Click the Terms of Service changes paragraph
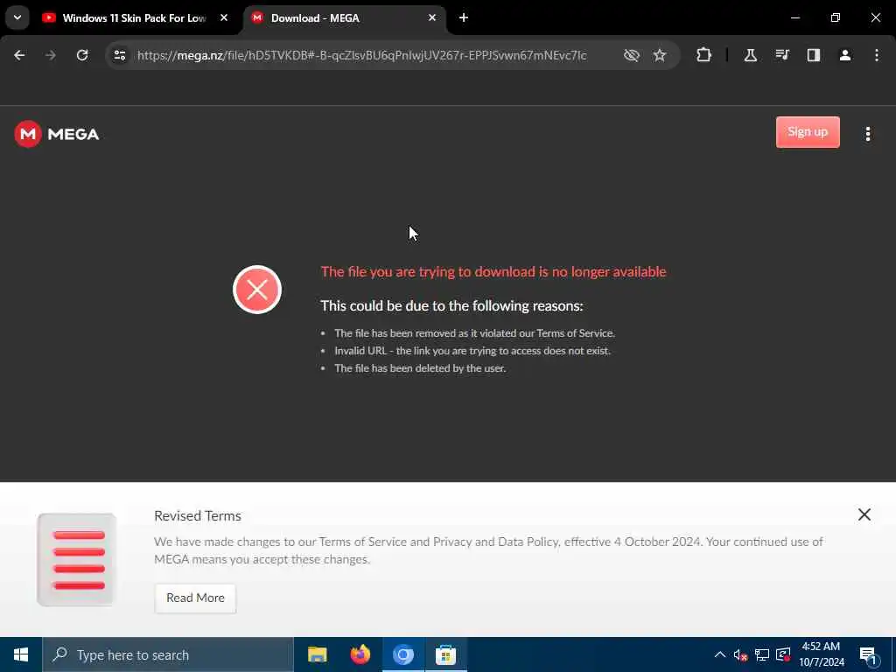 pos(488,550)
